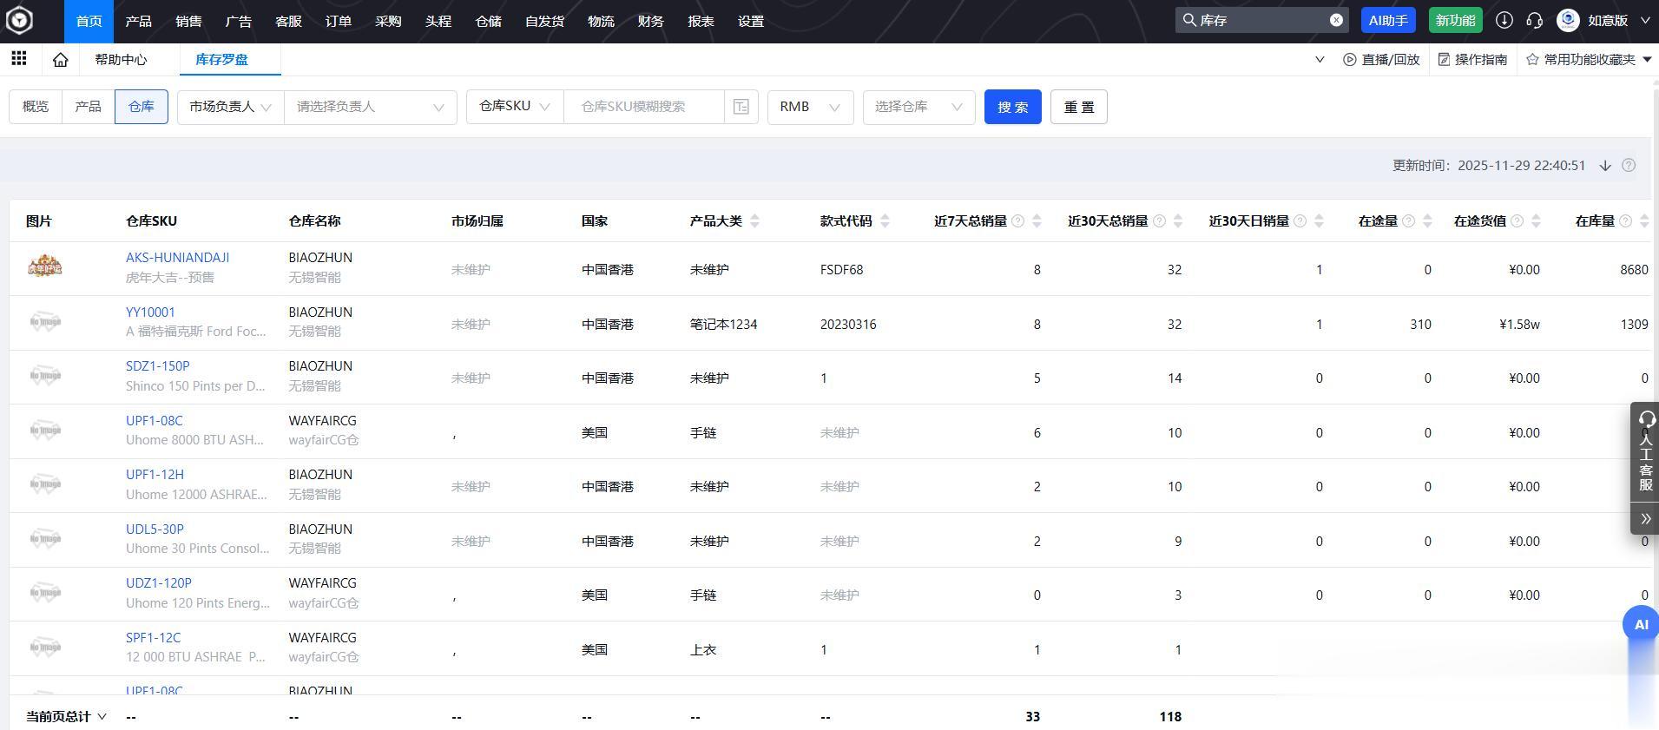Viewport: 1659px width, 730px height.
Task: Open 直播/回放 link
Action: (1381, 60)
